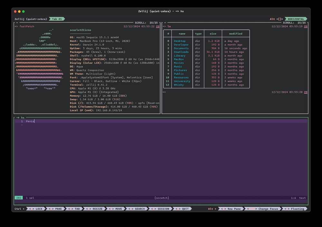This screenshot has height=227, width=322.
Task: Click the Pictures directory name
Action: 180,70
